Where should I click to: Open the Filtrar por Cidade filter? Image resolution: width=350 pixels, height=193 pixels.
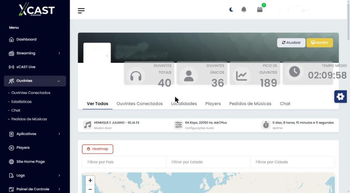[x=293, y=162]
